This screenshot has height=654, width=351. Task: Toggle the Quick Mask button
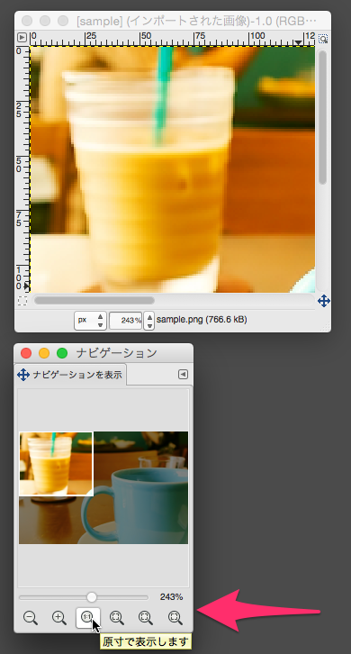22,301
